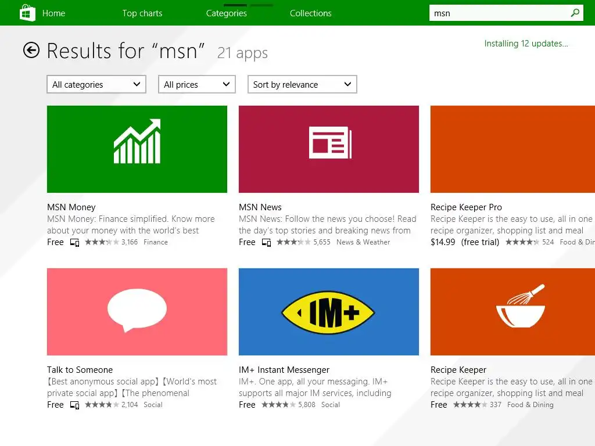Open the All prices dropdown
The height and width of the screenshot is (446, 595).
197,84
